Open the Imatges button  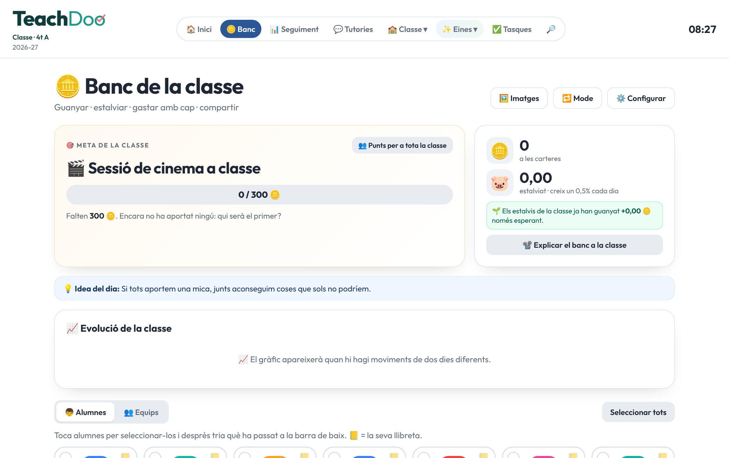point(519,98)
